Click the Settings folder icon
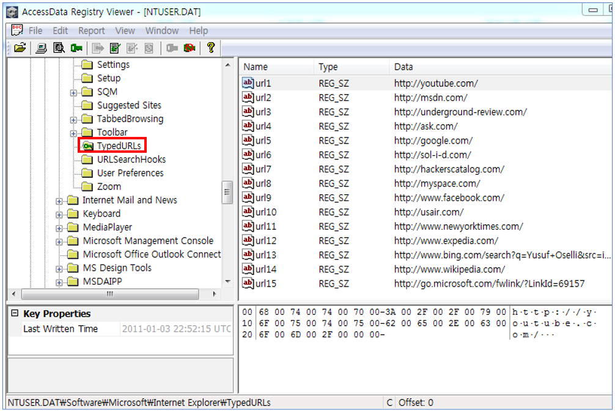615x413 pixels. (x=87, y=64)
